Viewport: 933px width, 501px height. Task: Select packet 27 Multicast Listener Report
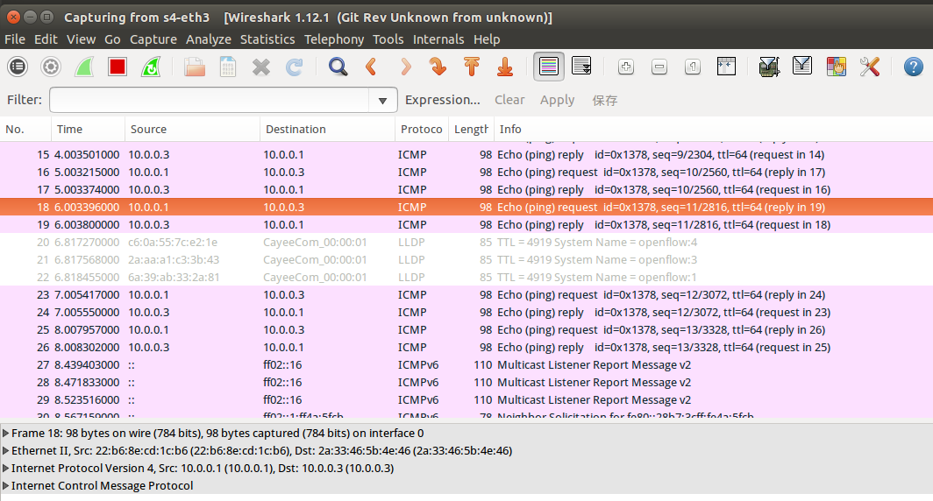point(466,365)
